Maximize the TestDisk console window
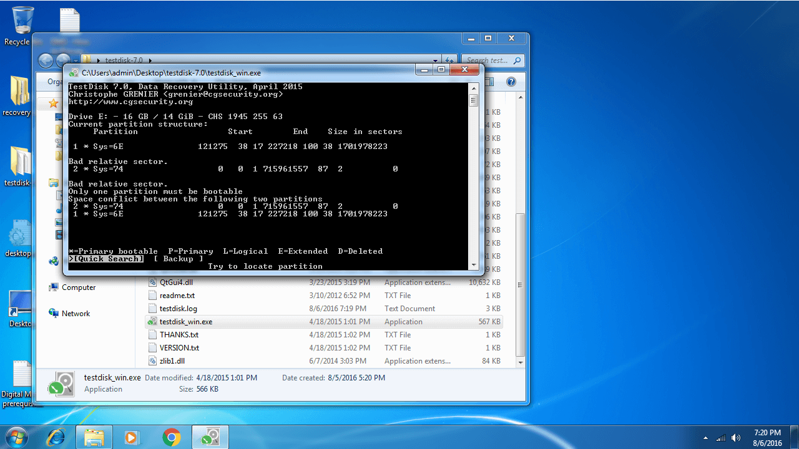This screenshot has width=799, height=449. (441, 70)
